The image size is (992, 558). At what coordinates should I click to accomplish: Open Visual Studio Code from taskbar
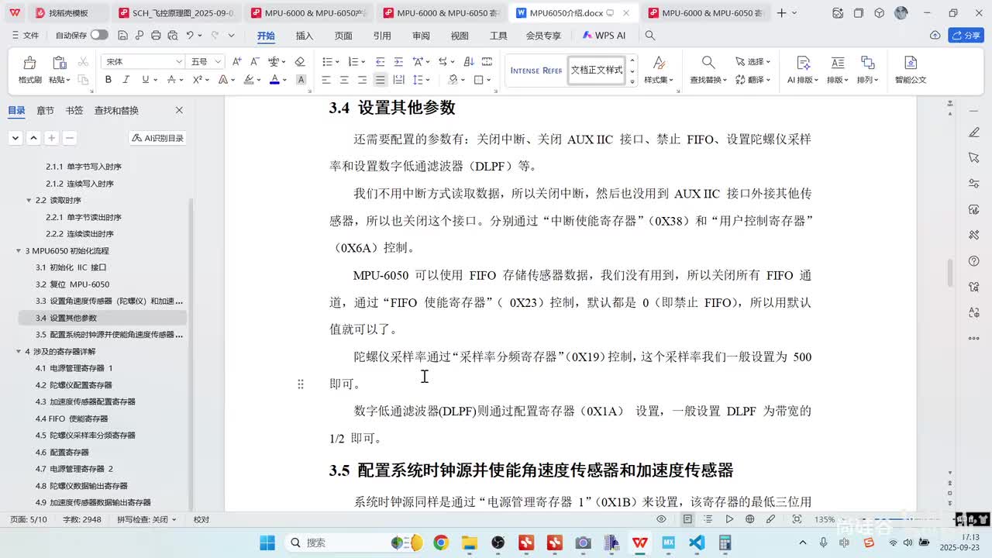697,542
